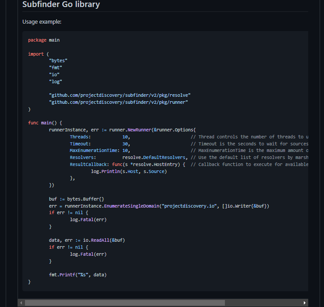
Task: Click the log.Println(s.Host, s.Source) line
Action: pos(129,172)
